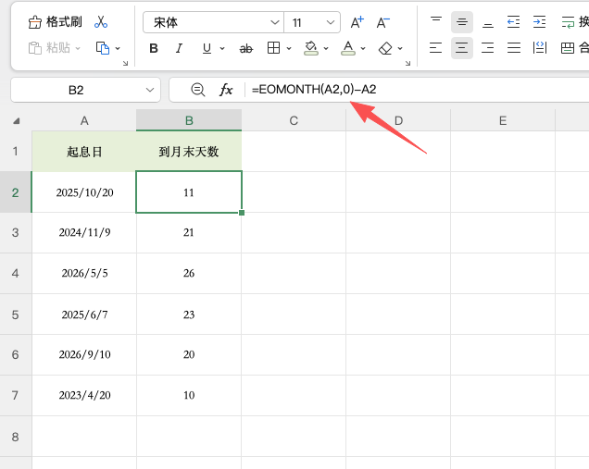Select row 2 header
This screenshot has width=589, height=469.
click(x=16, y=192)
